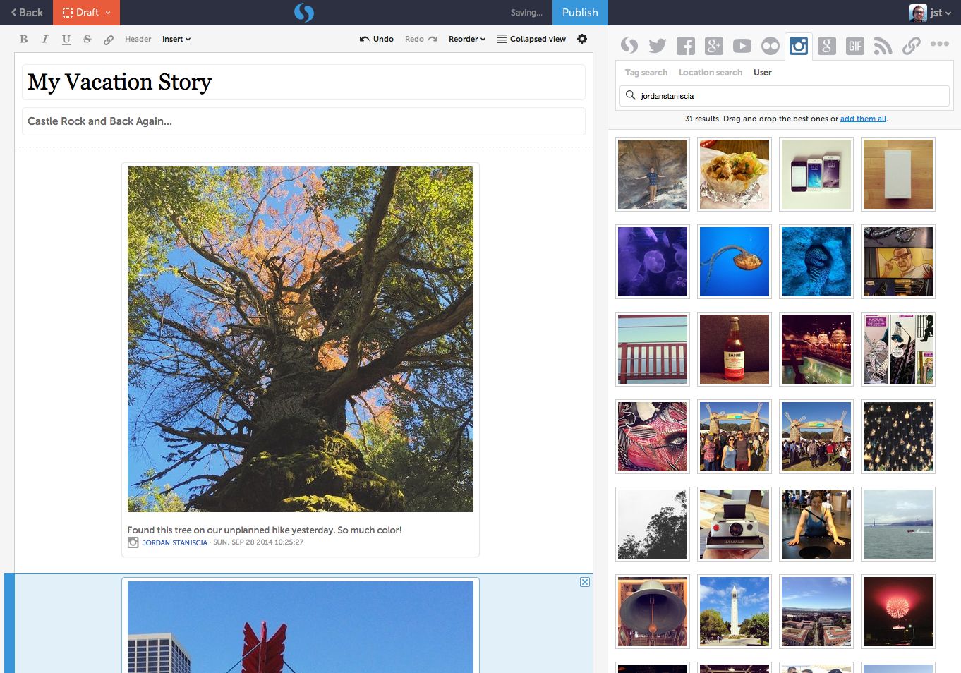Select the black-and-white foggy trees thumbnail

point(653,524)
